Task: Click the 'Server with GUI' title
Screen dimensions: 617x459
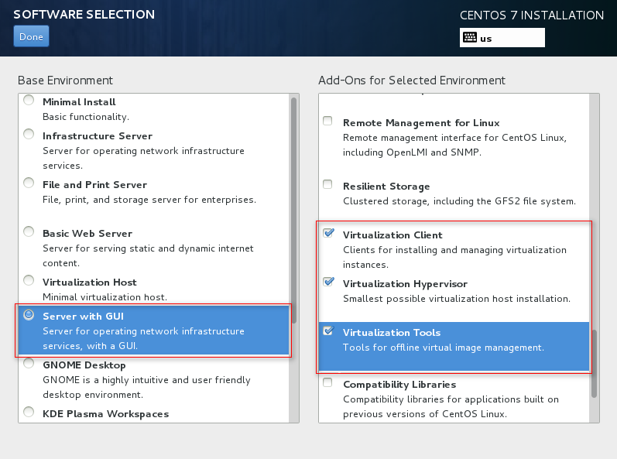Action: [x=84, y=317]
